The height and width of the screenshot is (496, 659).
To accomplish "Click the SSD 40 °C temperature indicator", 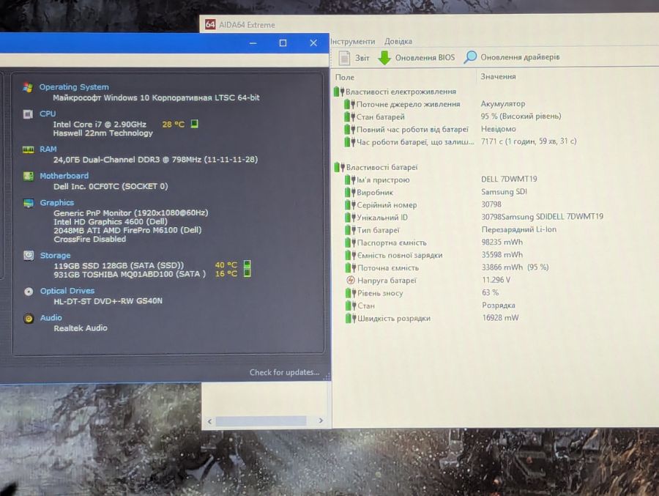I will tap(247, 264).
